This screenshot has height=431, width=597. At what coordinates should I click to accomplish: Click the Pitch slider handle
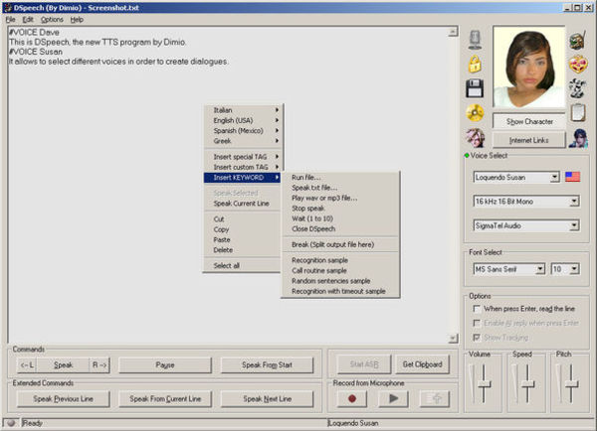point(571,385)
